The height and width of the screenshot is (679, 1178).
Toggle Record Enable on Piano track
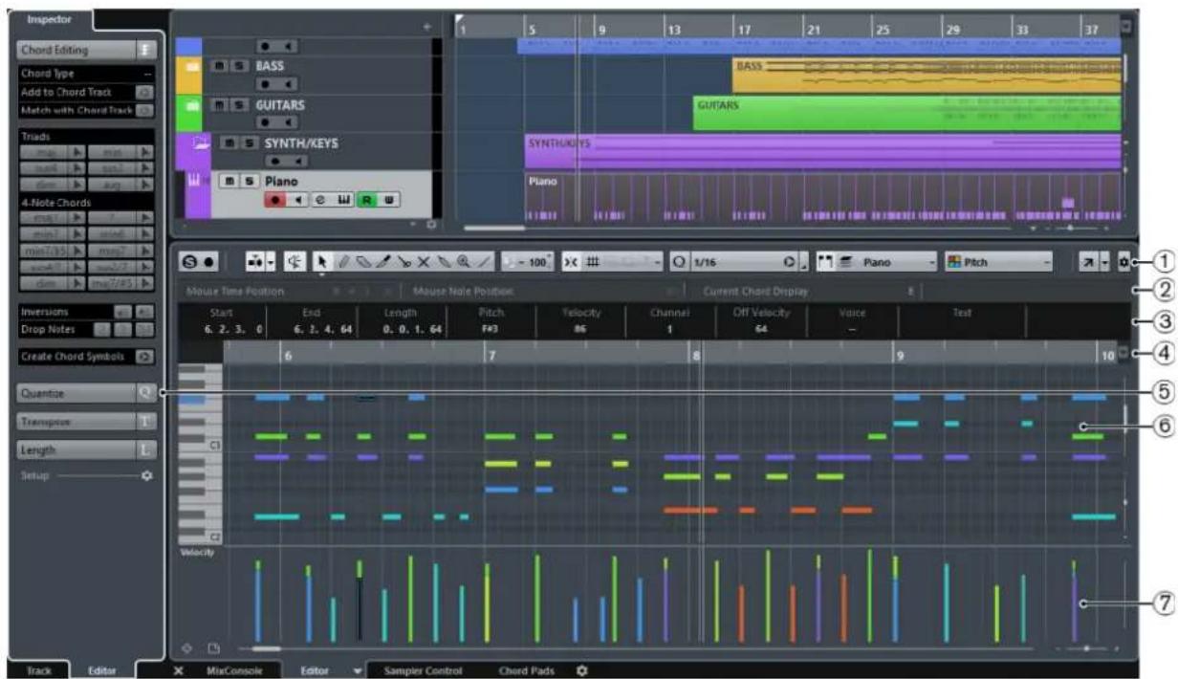[275, 200]
